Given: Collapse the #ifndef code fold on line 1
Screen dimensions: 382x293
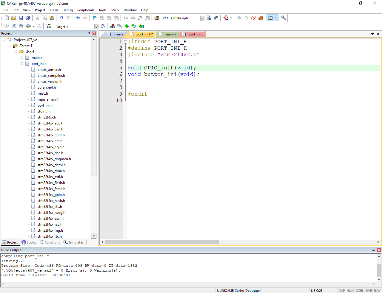Looking at the screenshot, I should pos(126,42).
